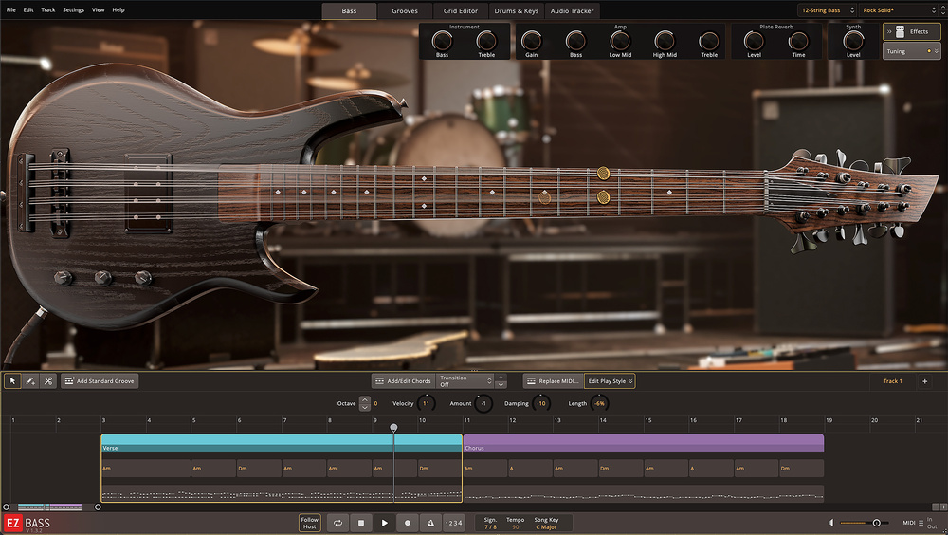Click the Stop button in transport

(361, 523)
